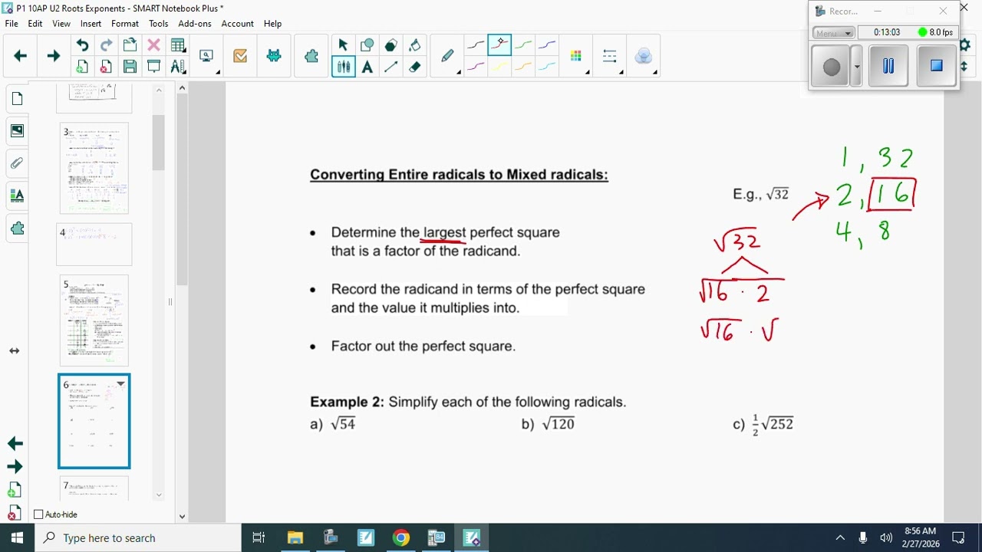Open Chrome from the taskbar
Viewport: 982px width, 552px height.
click(401, 538)
